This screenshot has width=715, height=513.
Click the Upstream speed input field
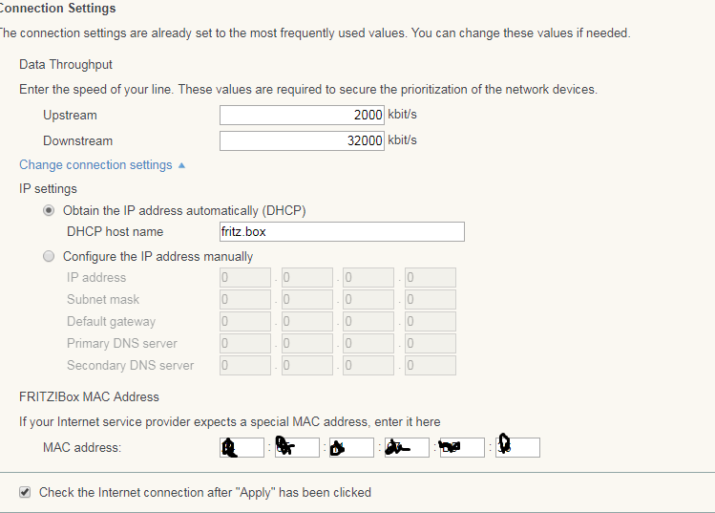pos(302,115)
